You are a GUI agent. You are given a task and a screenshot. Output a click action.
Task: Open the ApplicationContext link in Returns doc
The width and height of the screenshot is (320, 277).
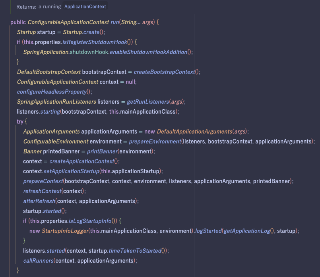(x=85, y=7)
